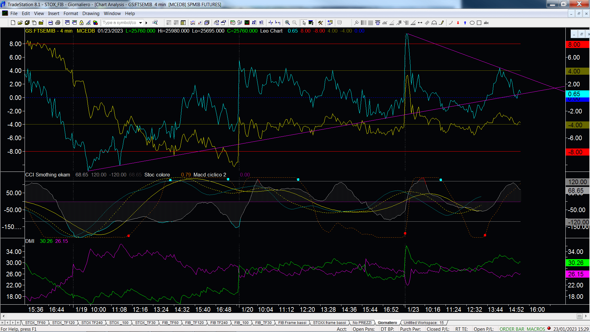Click the Leo Chart indicator label
This screenshot has width=590, height=332.
271,31
